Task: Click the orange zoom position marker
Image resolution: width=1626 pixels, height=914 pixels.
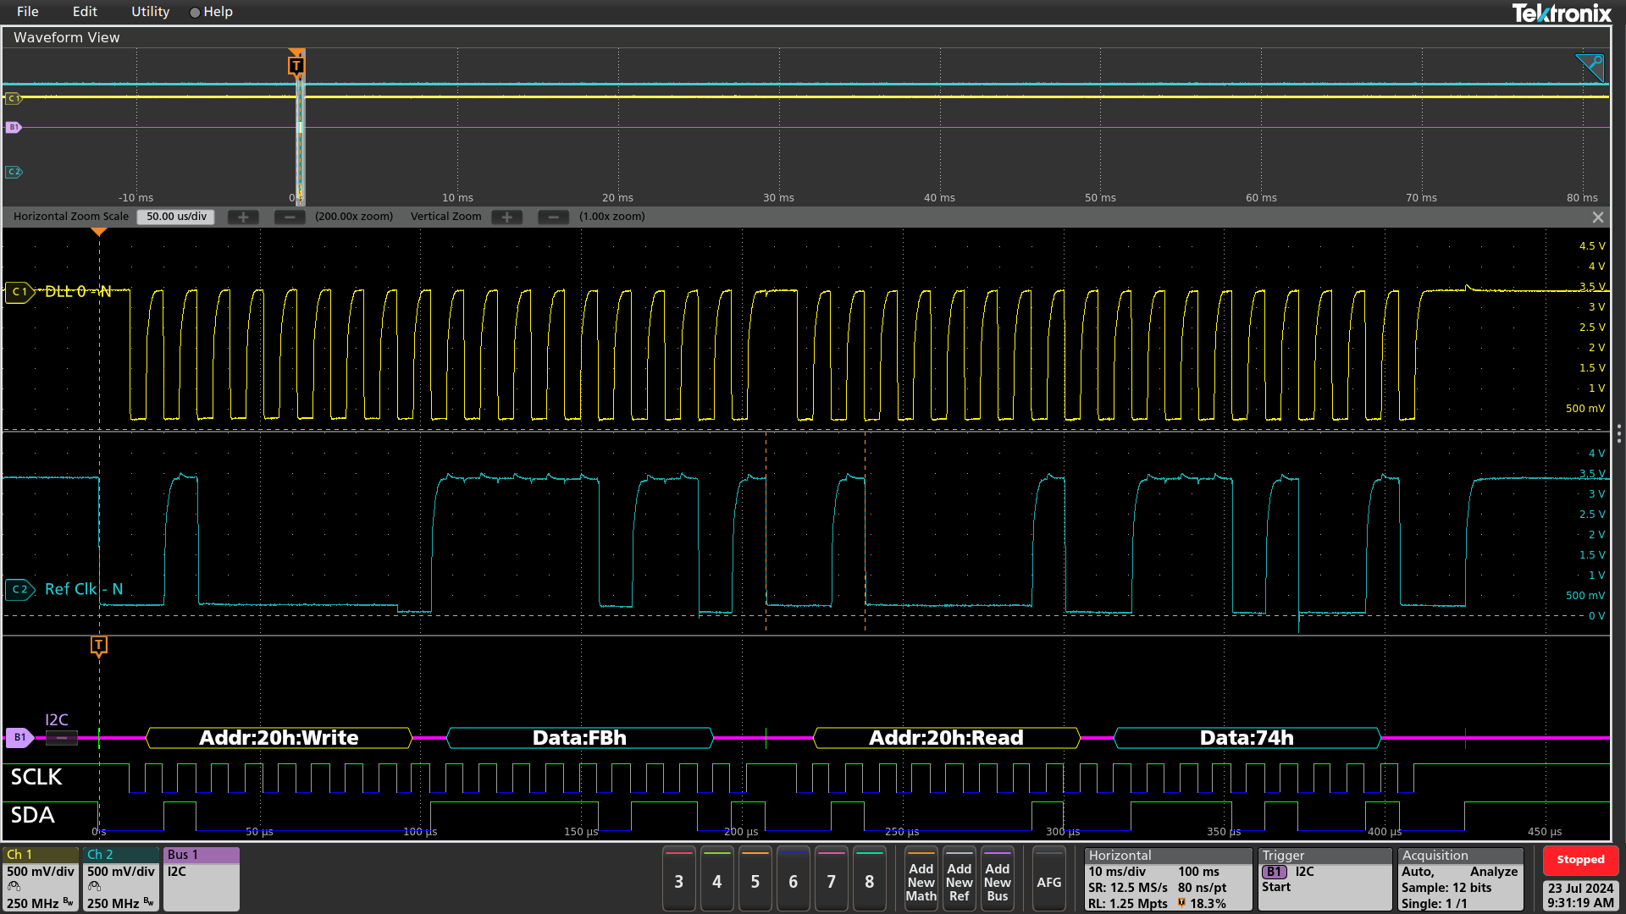Action: 99,232
